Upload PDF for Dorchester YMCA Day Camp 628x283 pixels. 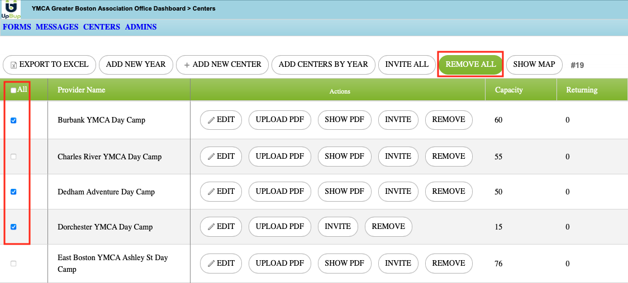[280, 227]
